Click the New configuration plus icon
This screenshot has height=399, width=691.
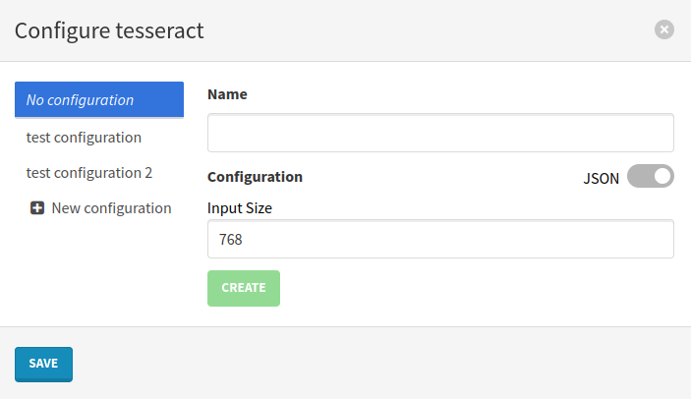[37, 208]
